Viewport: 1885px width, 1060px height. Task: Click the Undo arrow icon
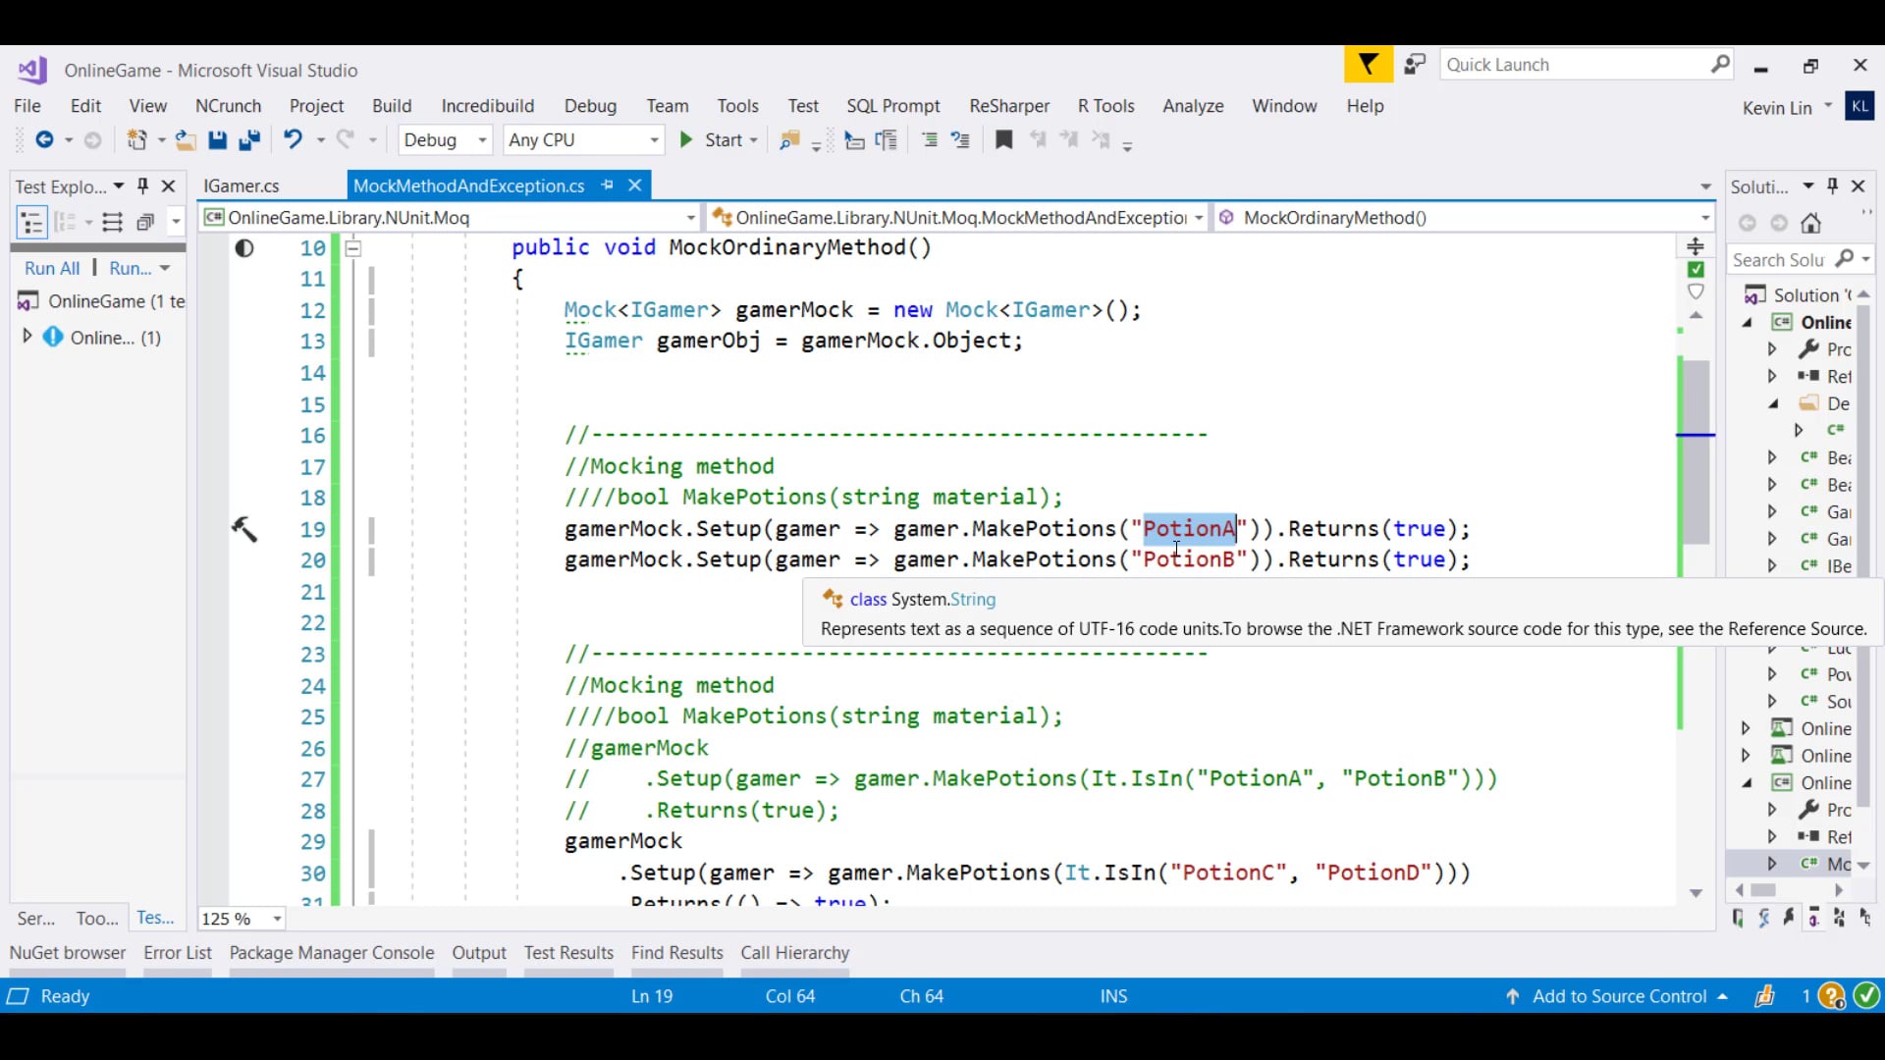point(293,140)
